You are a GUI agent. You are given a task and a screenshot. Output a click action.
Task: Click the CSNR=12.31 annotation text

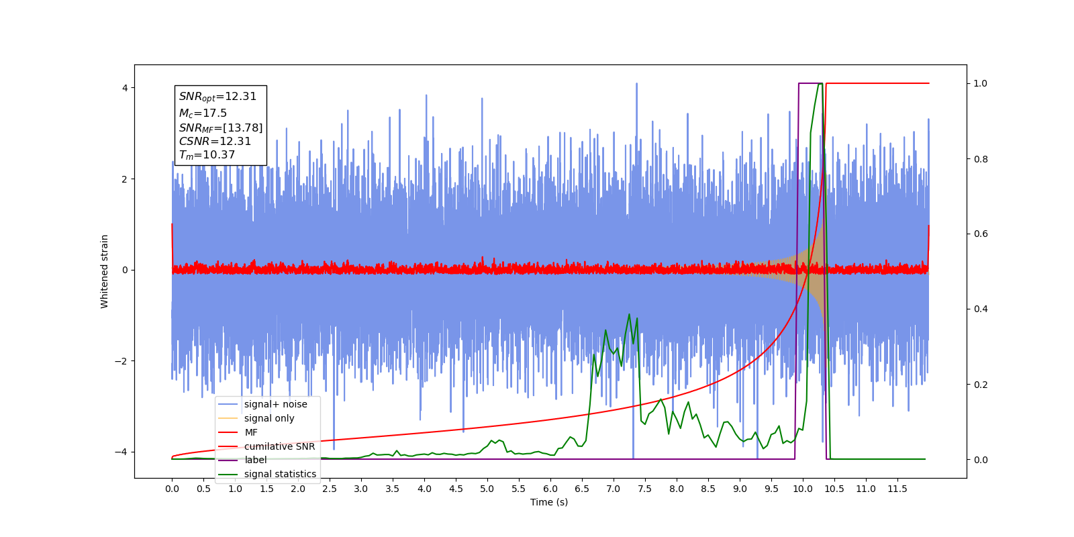(x=215, y=141)
